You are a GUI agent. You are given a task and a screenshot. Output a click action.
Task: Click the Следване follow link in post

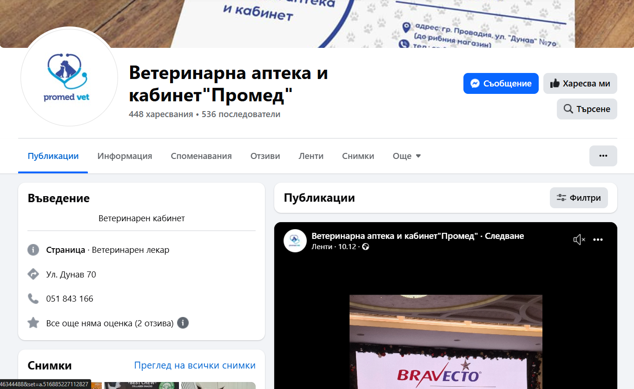(504, 236)
